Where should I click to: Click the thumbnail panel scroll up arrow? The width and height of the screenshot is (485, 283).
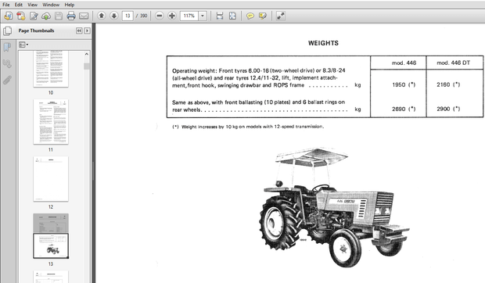[x=87, y=54]
